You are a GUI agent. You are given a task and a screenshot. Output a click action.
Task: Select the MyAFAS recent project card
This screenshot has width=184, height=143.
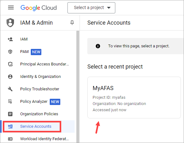point(134,98)
